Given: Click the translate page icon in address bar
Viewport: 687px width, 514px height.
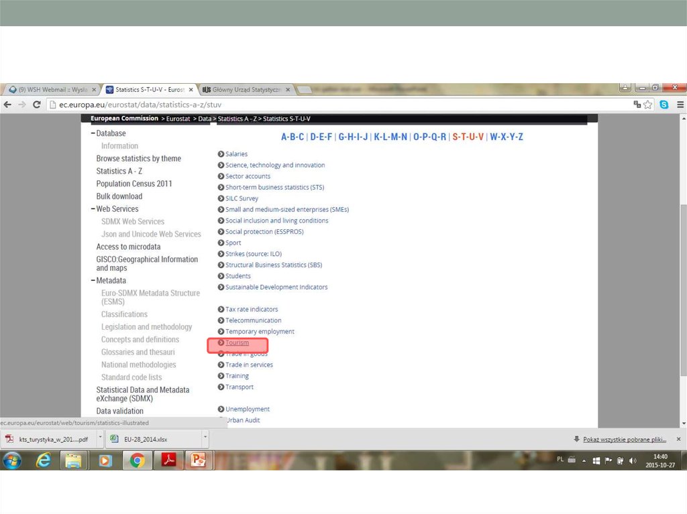Looking at the screenshot, I should pyautogui.click(x=637, y=105).
